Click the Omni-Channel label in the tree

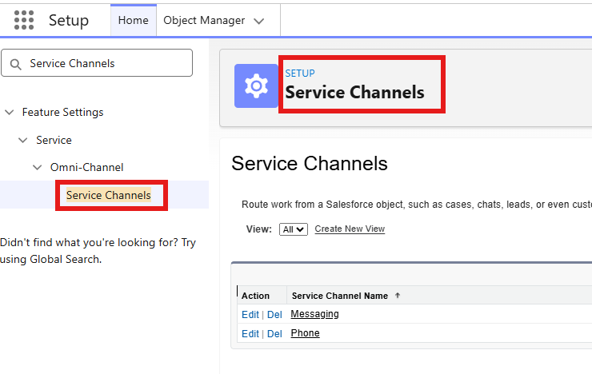coord(87,167)
